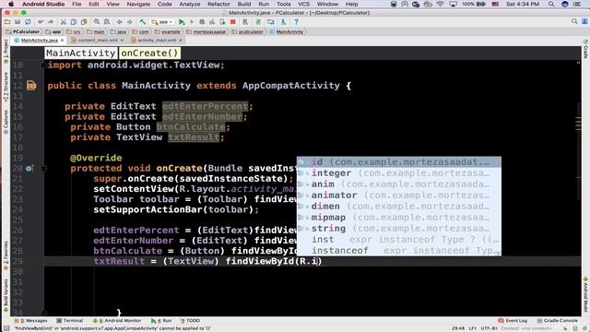
Task: Click the Open folder toolbar icon
Action: (x=7, y=22)
